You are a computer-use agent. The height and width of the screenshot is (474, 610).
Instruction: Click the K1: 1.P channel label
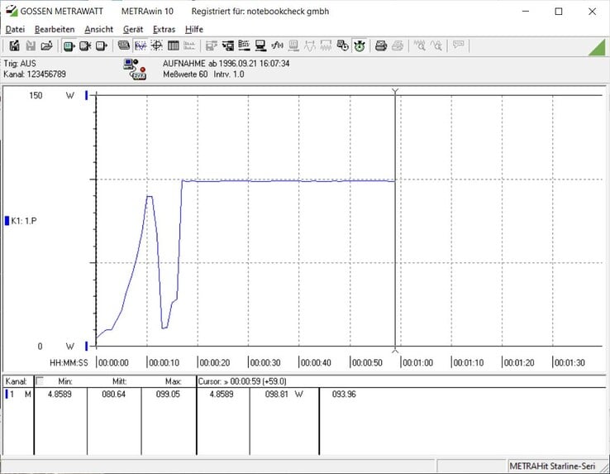[24, 221]
